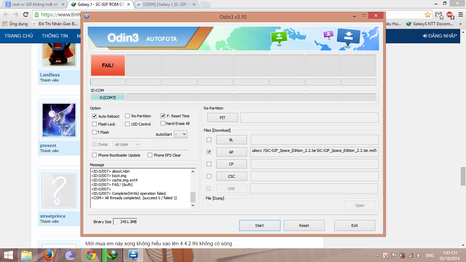466x262 pixels.
Task: Open the volume speaker tray icon
Action: coord(419,256)
